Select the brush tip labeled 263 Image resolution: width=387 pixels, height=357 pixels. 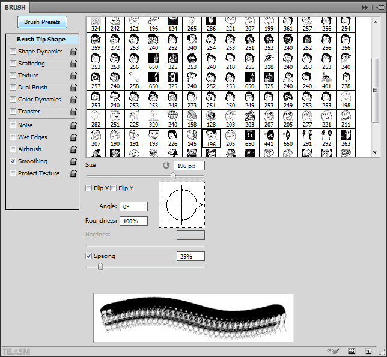point(346,138)
